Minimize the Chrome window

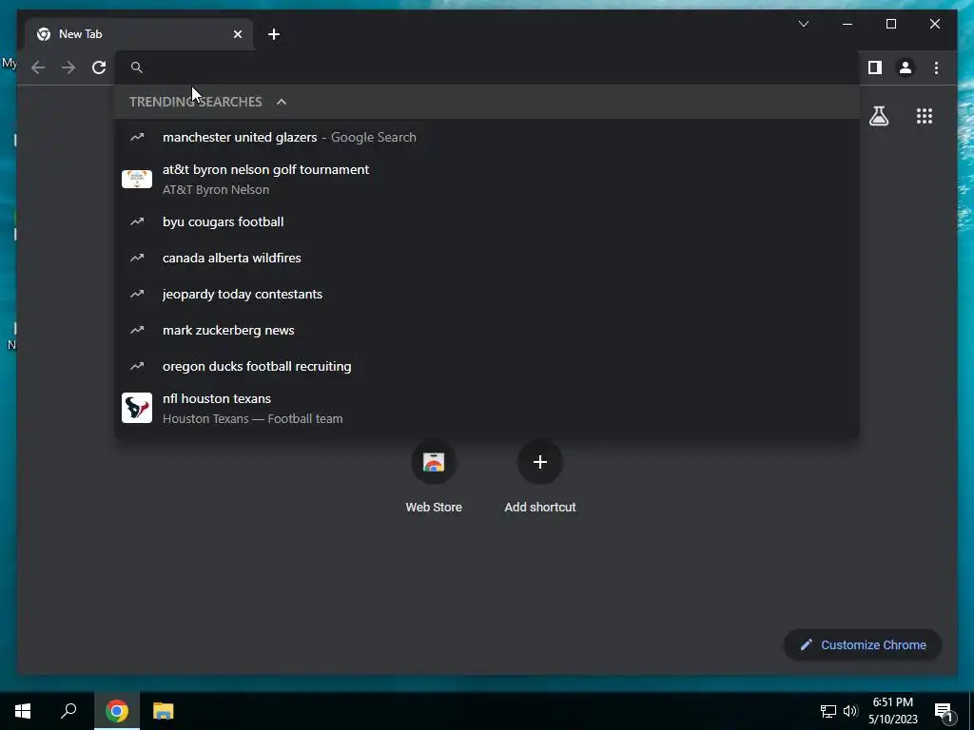tap(847, 24)
